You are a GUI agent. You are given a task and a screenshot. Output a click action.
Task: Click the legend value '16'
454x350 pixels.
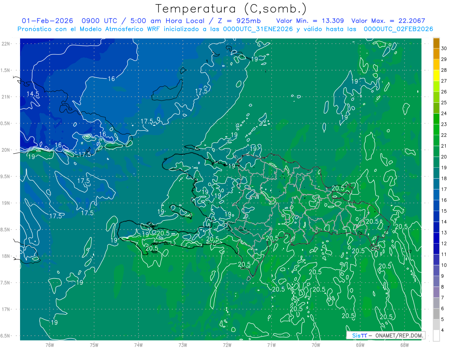point(444,200)
